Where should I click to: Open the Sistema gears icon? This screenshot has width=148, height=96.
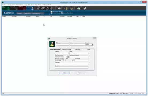coord(84,8)
